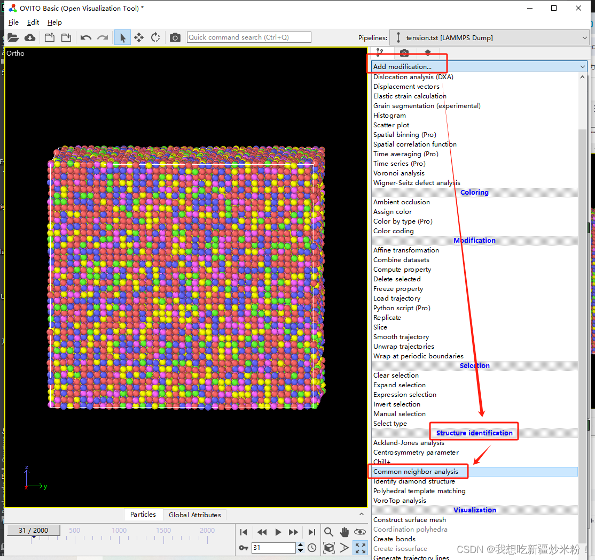Switch to the Pipelines editor tab icon
This screenshot has height=560, width=595.
[x=379, y=52]
